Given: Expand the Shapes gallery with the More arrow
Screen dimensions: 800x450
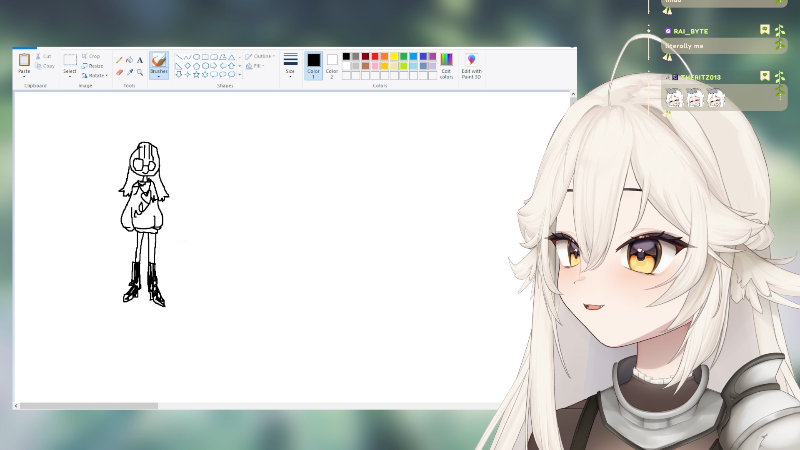Looking at the screenshot, I should click(x=240, y=75).
